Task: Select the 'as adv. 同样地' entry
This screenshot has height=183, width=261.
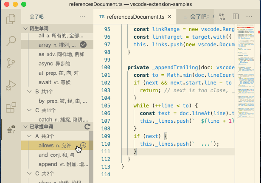Action: (x=57, y=54)
